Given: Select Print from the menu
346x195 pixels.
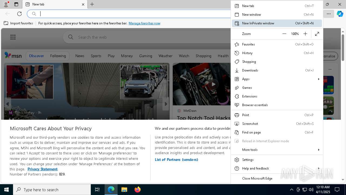Looking at the screenshot, I should click(277, 115).
